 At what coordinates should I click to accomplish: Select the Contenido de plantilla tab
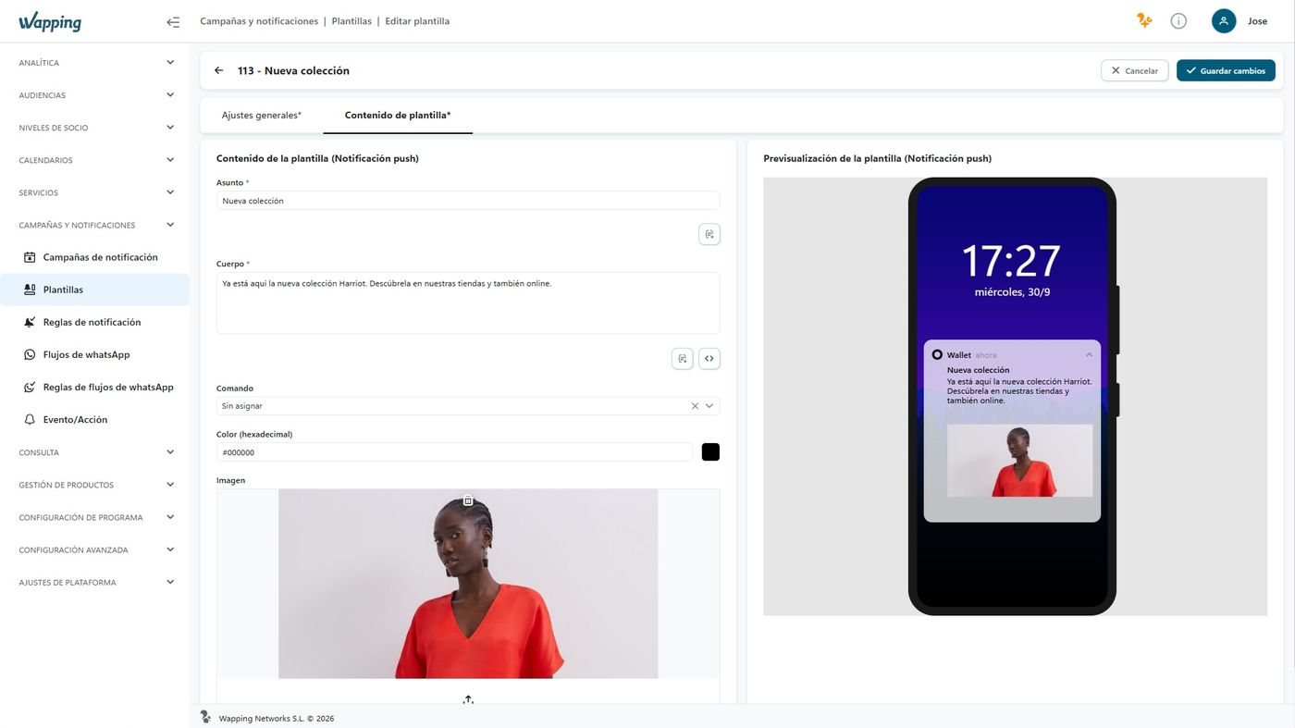click(398, 116)
